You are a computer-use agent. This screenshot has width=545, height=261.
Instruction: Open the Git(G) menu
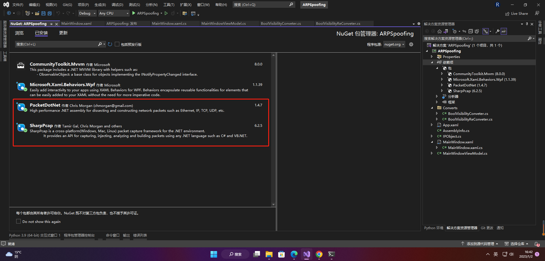(67, 5)
